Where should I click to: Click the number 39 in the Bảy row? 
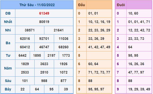[66, 89]
